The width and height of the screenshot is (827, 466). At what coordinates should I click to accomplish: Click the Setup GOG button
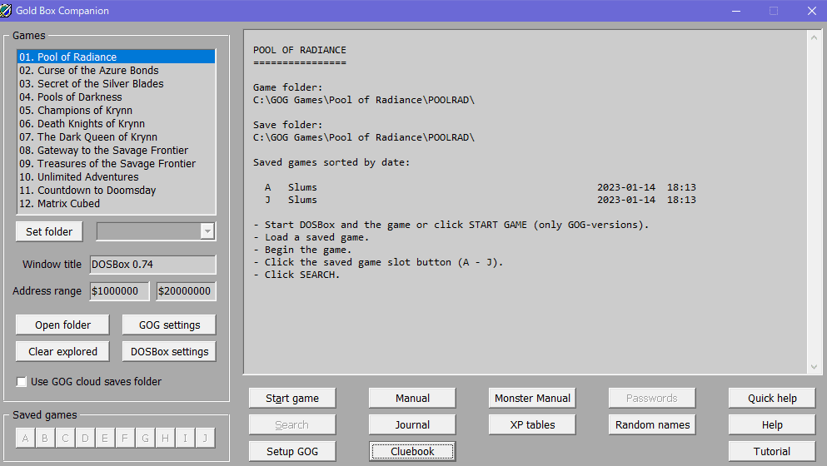pyautogui.click(x=292, y=451)
